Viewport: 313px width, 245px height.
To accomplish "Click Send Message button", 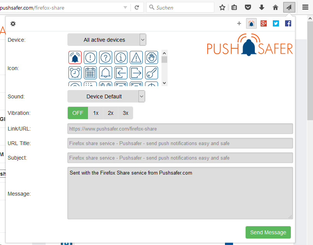I will coord(268,232).
